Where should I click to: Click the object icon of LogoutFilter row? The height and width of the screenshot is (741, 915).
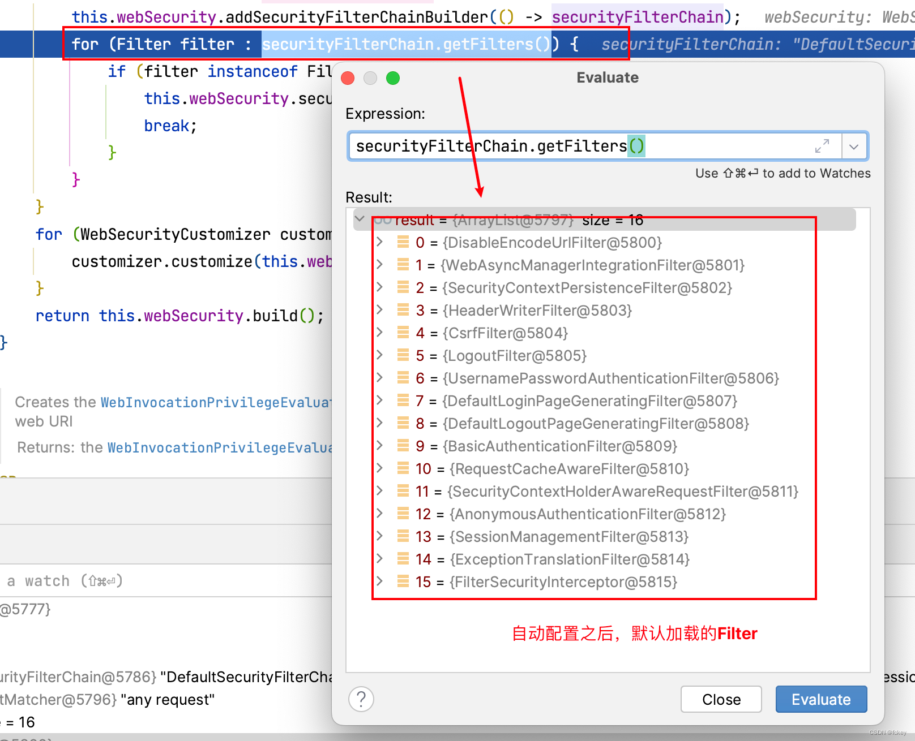click(403, 355)
